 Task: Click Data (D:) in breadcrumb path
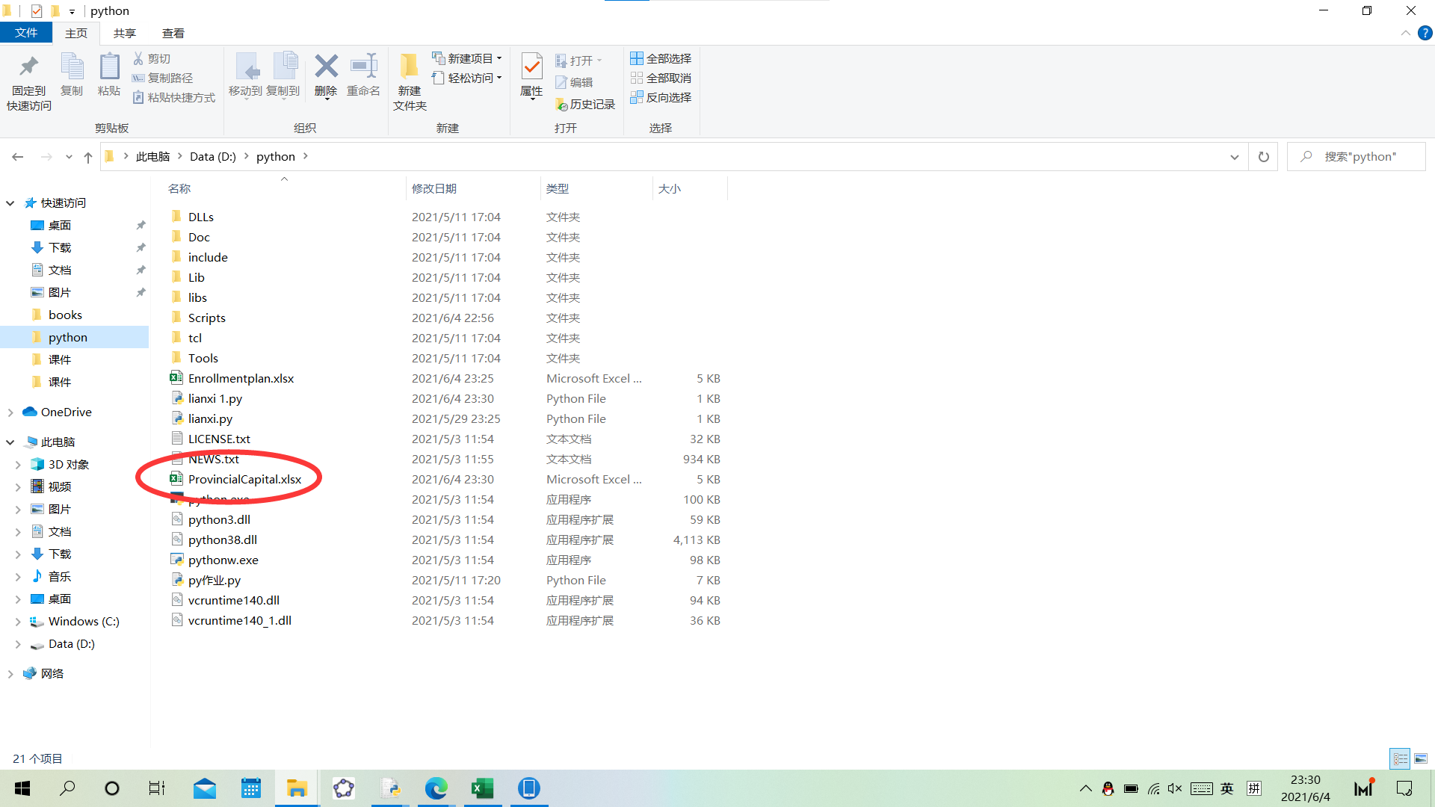click(212, 157)
